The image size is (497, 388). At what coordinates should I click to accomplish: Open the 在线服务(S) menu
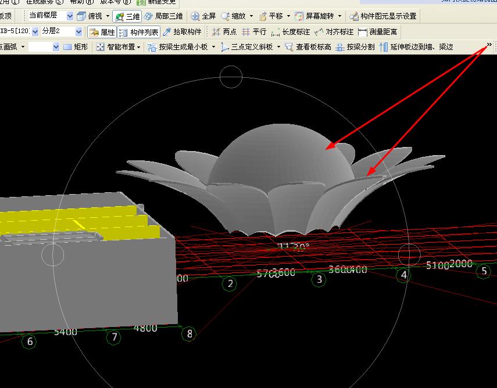coord(44,2)
